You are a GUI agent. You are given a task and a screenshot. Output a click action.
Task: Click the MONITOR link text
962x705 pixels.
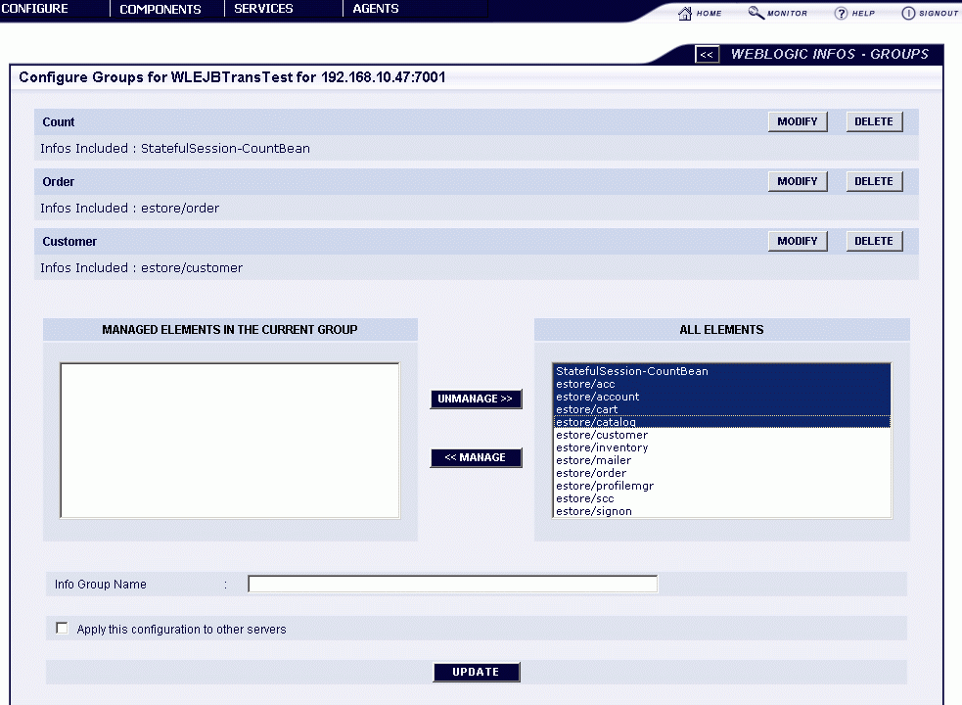click(x=787, y=13)
